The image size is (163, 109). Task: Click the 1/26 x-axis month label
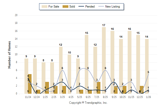pos(148,97)
